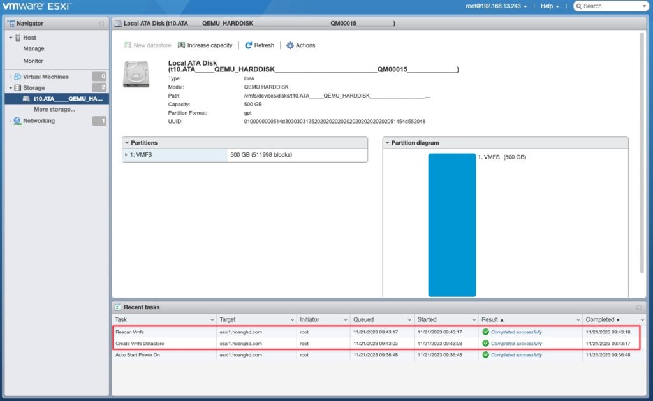Click the Virtual Machines icon
Viewport: 653px width, 401px height.
pyautogui.click(x=17, y=77)
